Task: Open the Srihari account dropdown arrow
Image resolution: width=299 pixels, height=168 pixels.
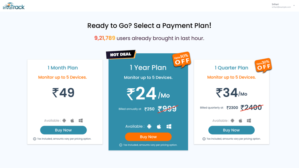Action: (x=294, y=6)
